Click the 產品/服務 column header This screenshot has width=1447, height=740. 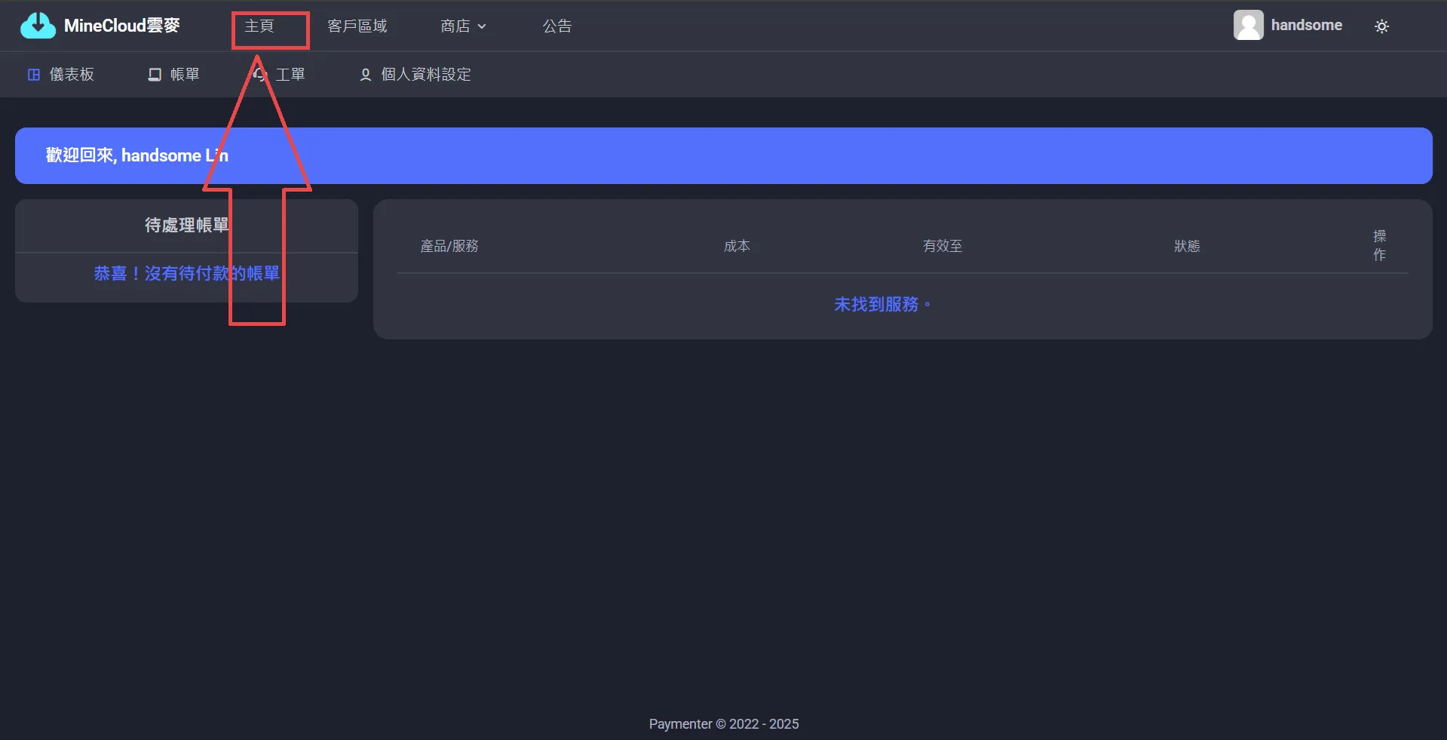[449, 246]
